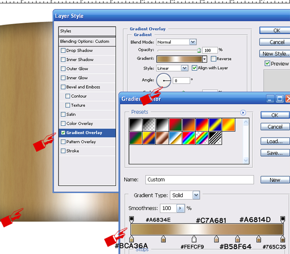Enable the Inner Shadow checkbox

(63, 60)
